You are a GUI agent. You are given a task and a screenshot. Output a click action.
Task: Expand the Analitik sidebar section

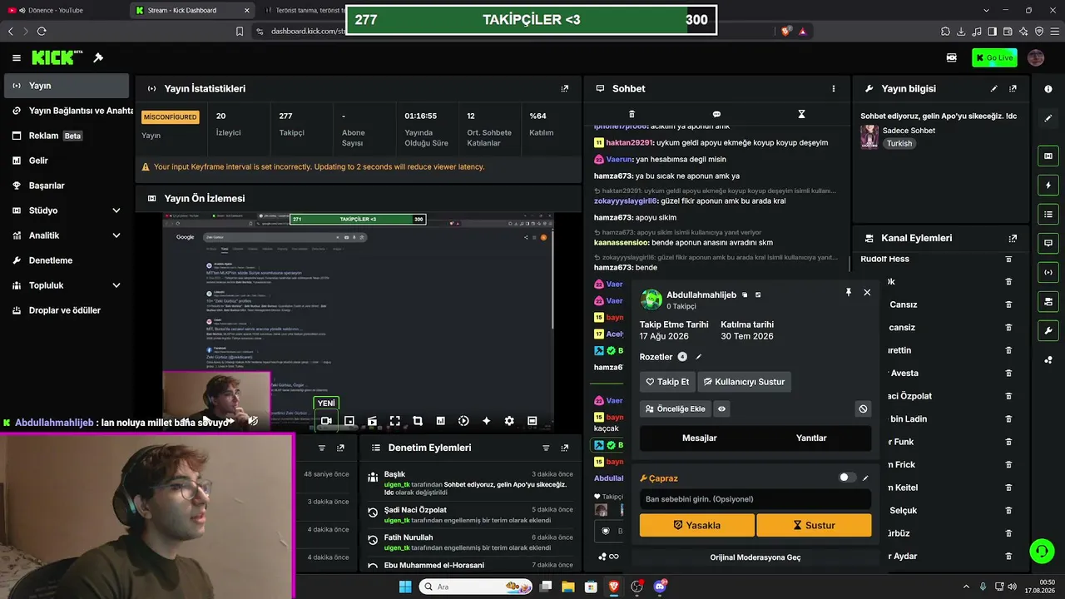coord(116,235)
